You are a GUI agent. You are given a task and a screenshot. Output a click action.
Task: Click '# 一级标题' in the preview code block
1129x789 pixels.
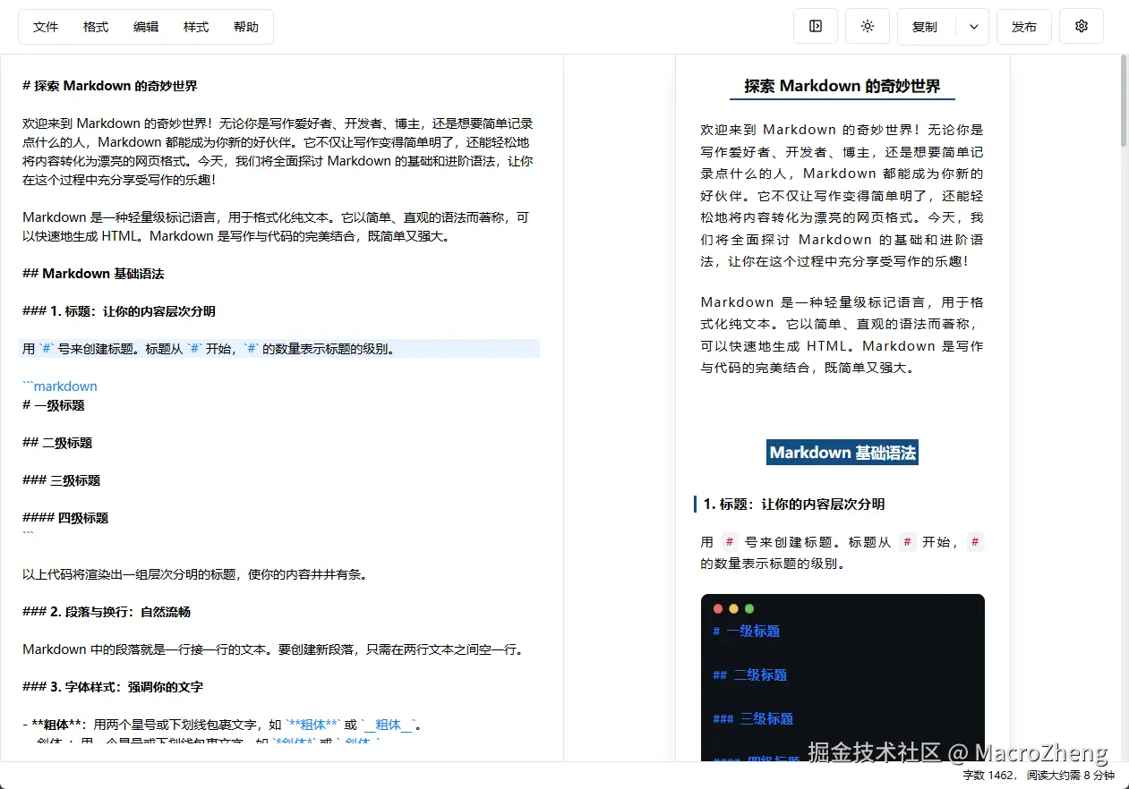point(747,632)
